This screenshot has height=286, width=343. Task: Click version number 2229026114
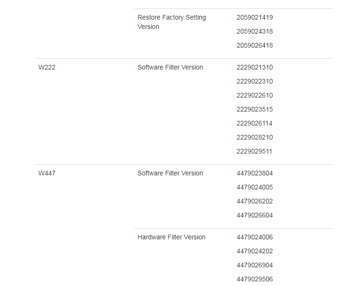point(255,124)
